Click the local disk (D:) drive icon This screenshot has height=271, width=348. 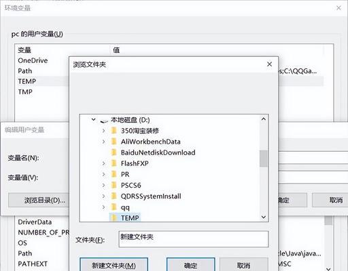tap(104, 121)
